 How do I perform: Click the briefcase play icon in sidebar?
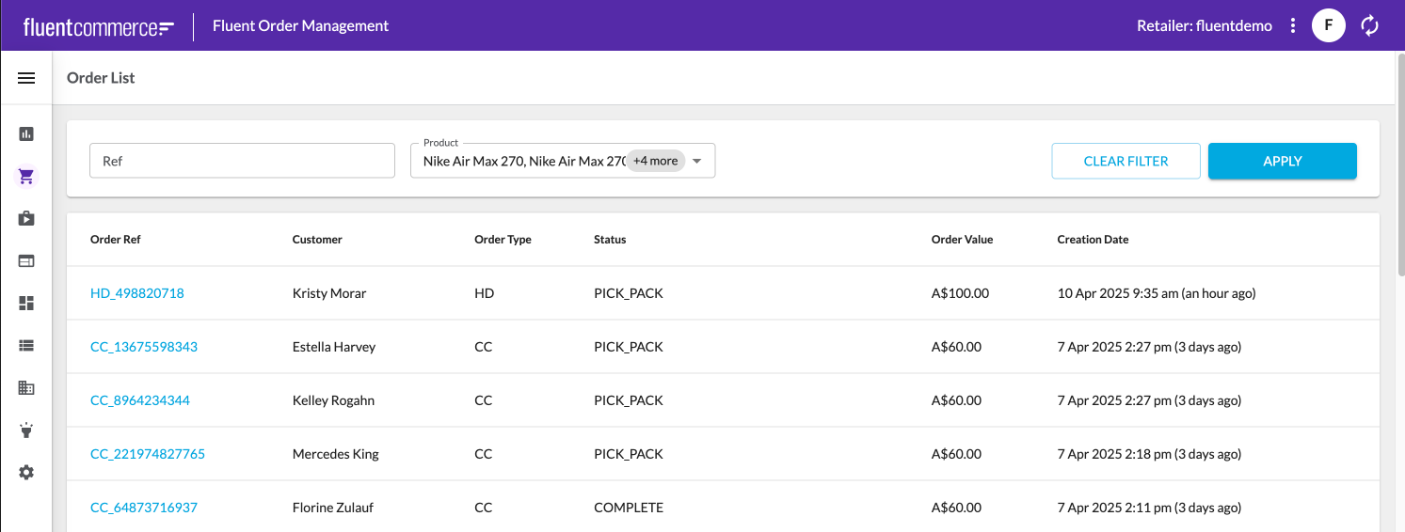(26, 218)
